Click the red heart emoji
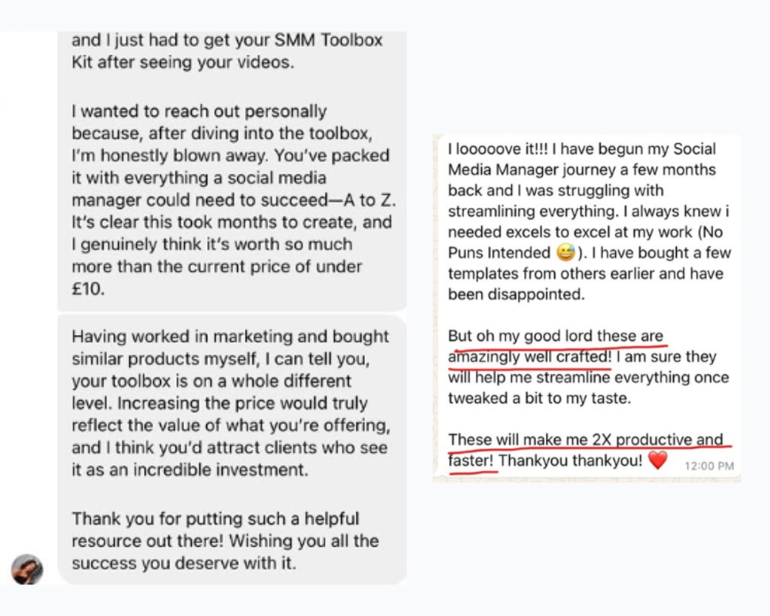770x616 pixels. click(x=657, y=461)
